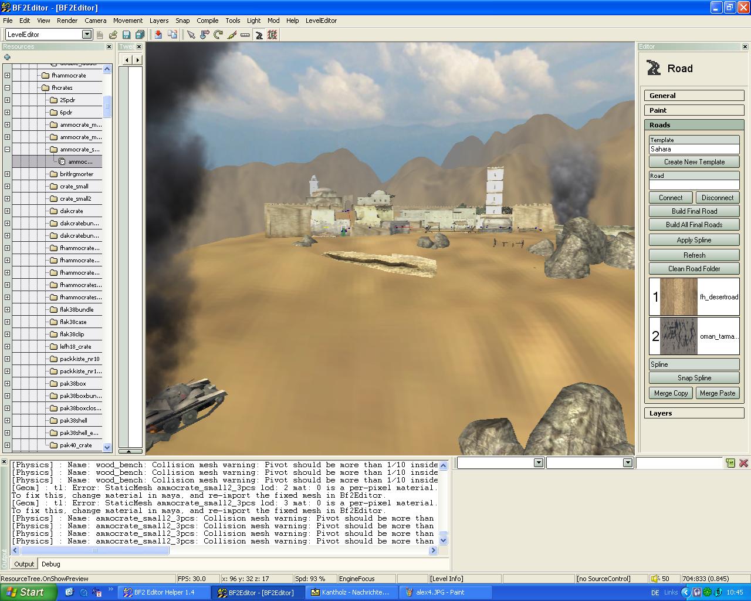Click the Save floppy disk icon
The width and height of the screenshot is (751, 601).
coord(126,35)
